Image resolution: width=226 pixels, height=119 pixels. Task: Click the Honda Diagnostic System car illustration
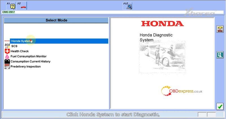[162, 57]
